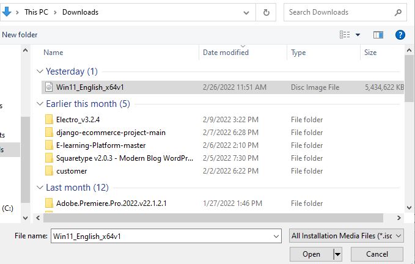Screen dimensions: 415x264
Task: Select the Electro_v3.2.4 folder icon
Action: (49, 120)
